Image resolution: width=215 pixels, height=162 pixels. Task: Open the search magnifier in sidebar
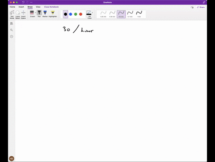(12, 30)
